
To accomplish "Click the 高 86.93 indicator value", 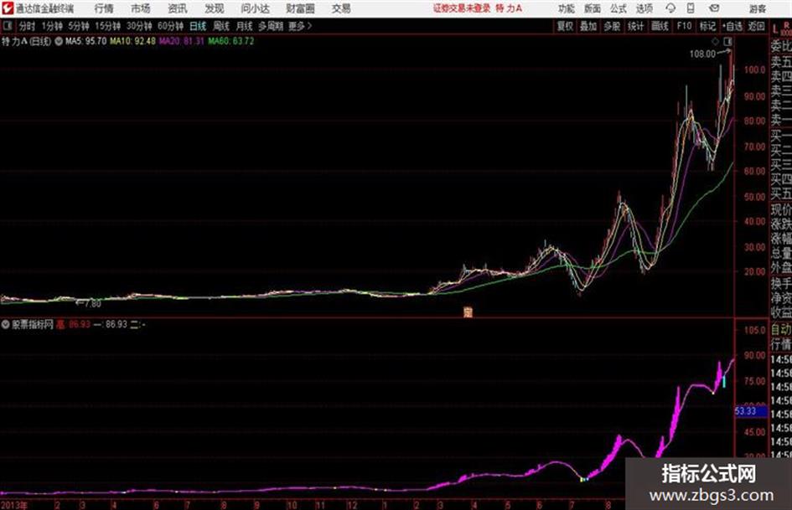I will (x=73, y=325).
